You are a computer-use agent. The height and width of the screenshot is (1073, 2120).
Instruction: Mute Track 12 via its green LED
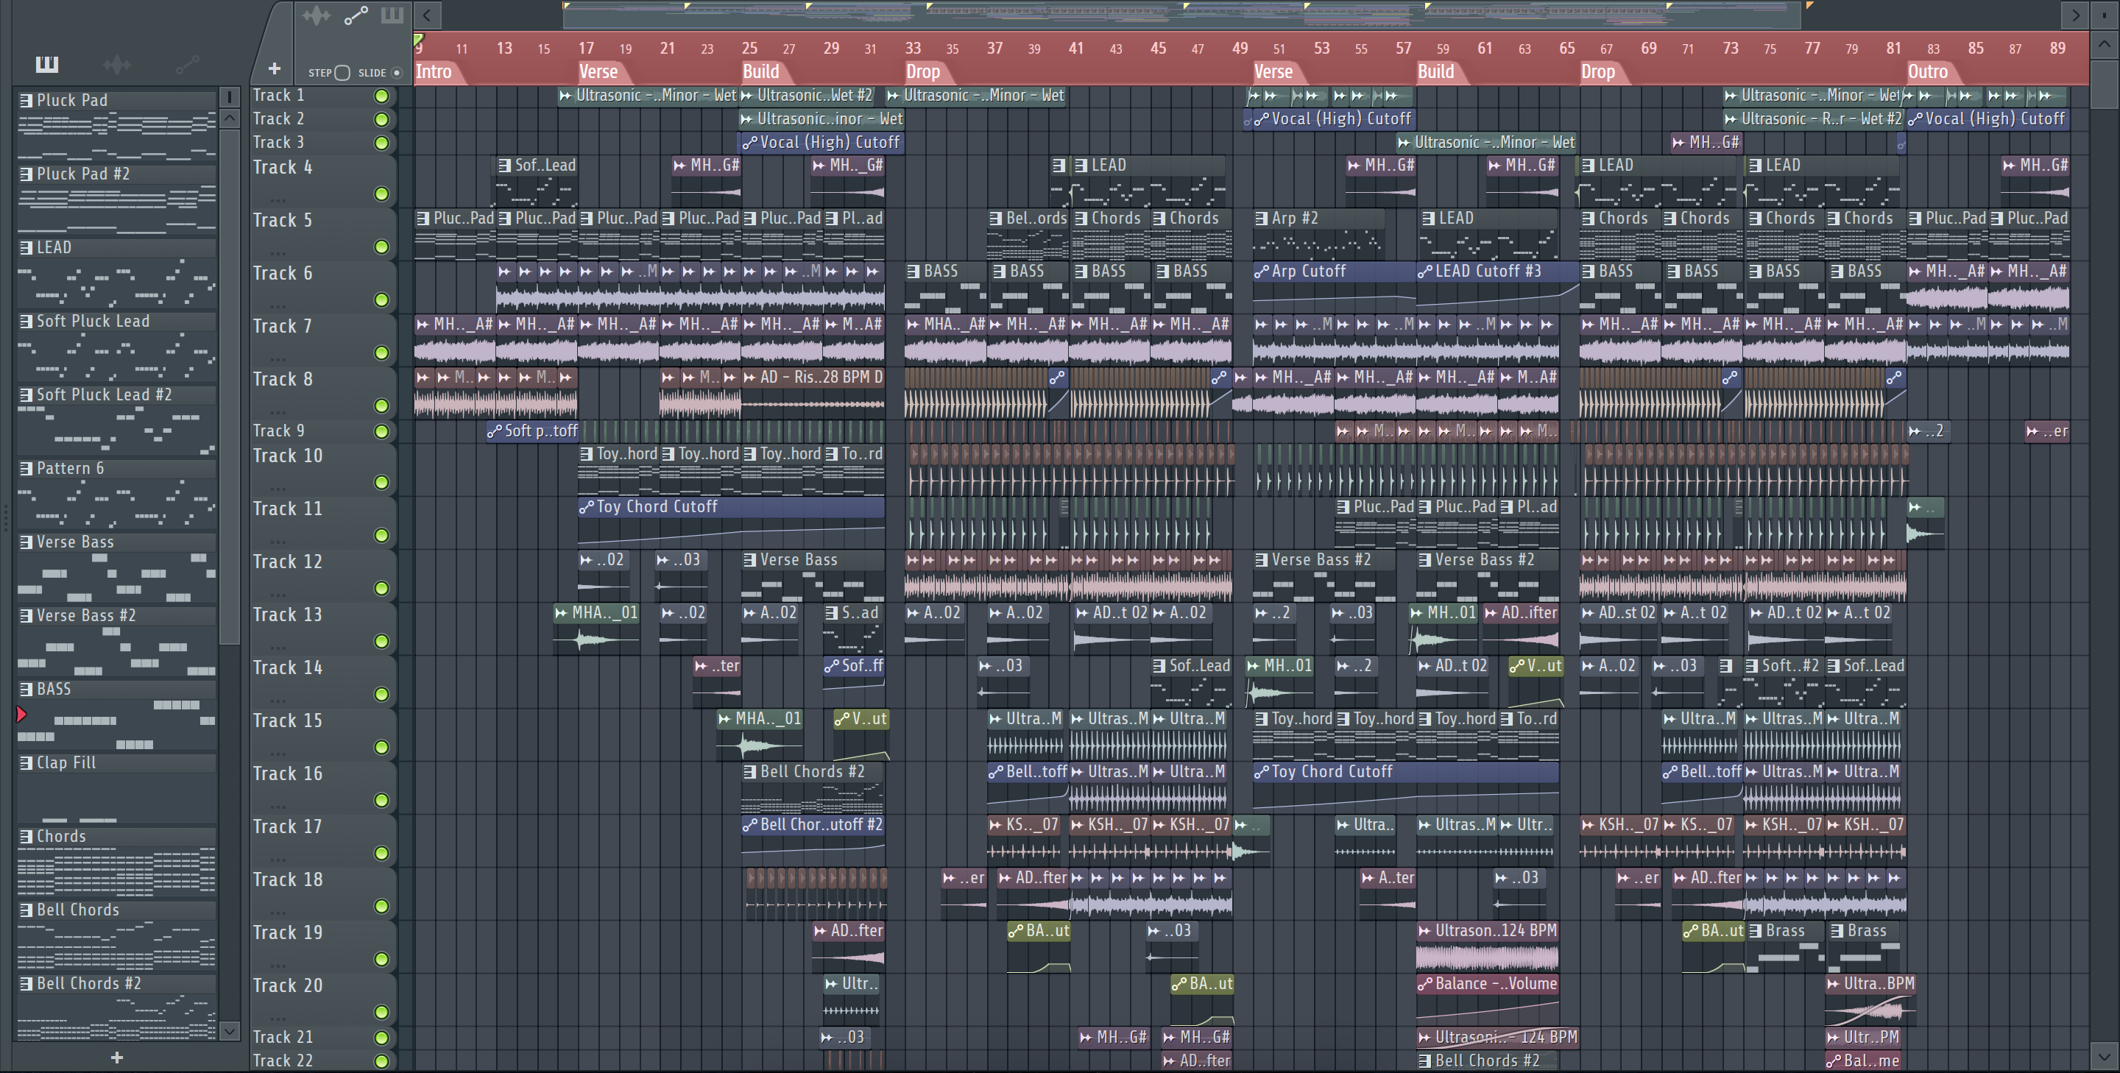click(381, 588)
